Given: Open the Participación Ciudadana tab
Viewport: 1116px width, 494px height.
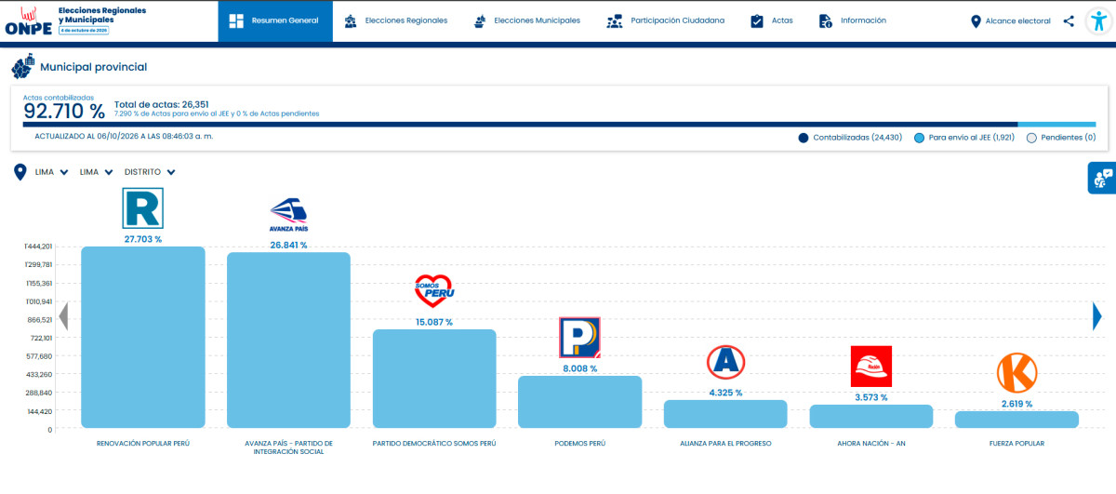Looking at the screenshot, I should pos(665,20).
